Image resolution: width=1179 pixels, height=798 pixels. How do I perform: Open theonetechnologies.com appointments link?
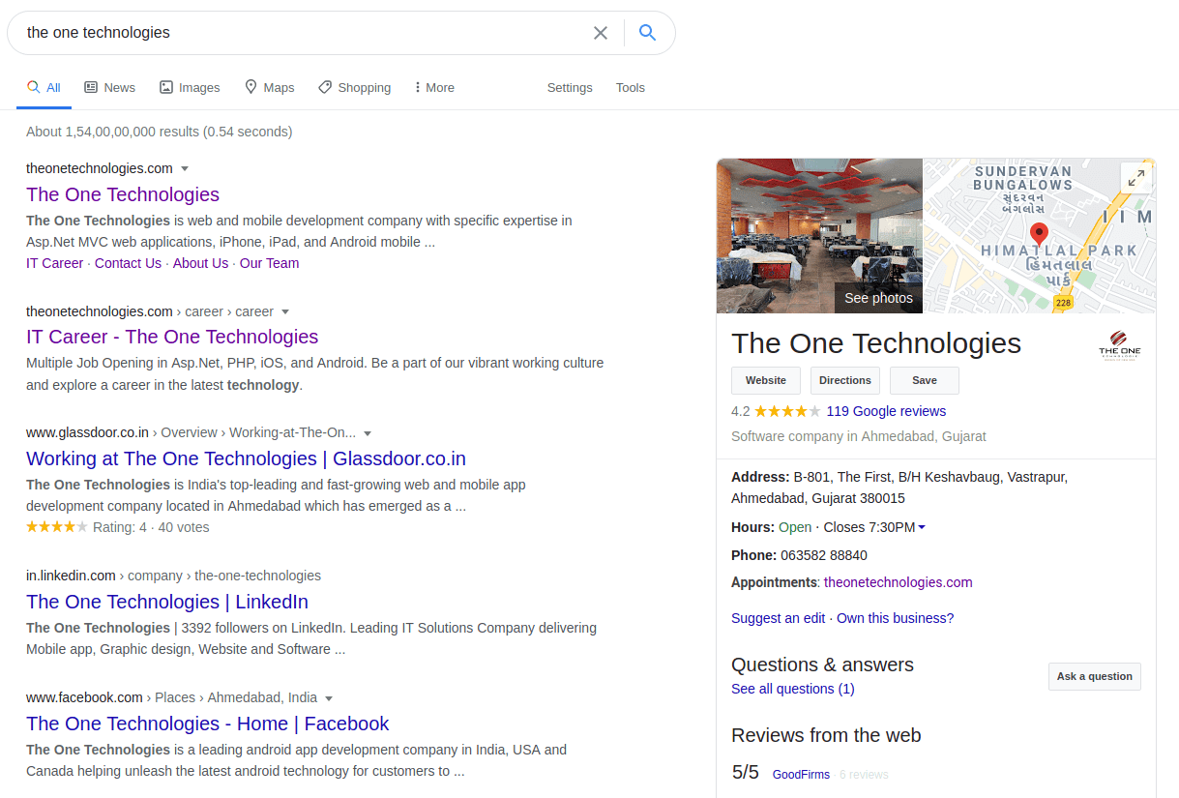[899, 582]
